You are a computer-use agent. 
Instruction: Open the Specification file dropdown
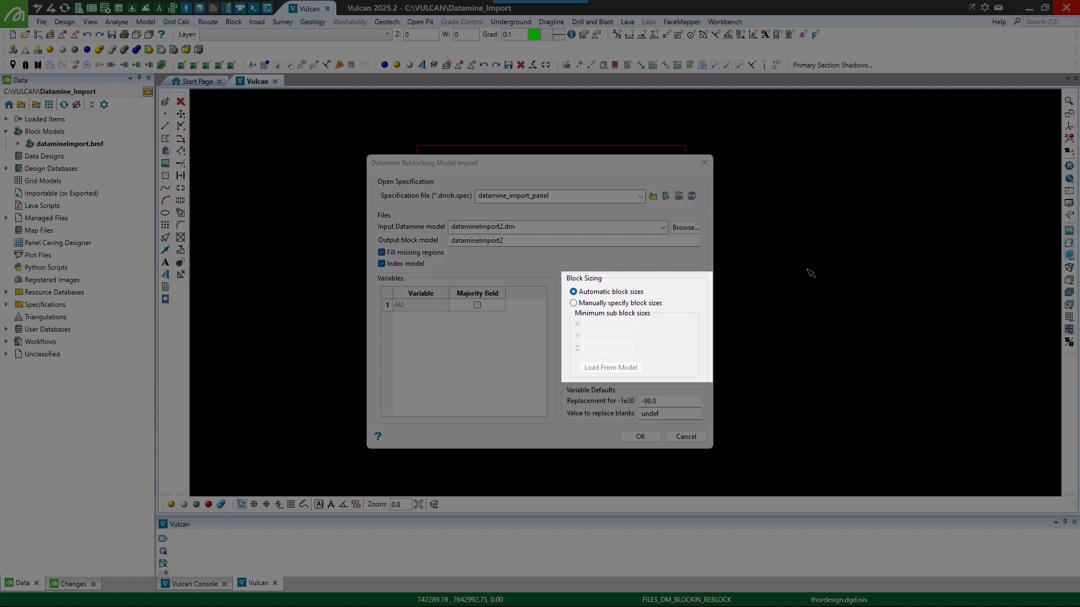640,196
